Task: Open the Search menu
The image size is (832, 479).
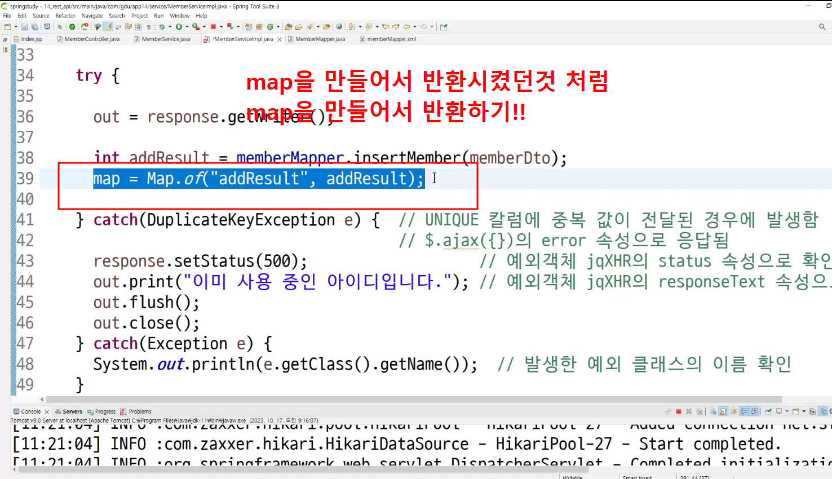Action: [x=117, y=16]
